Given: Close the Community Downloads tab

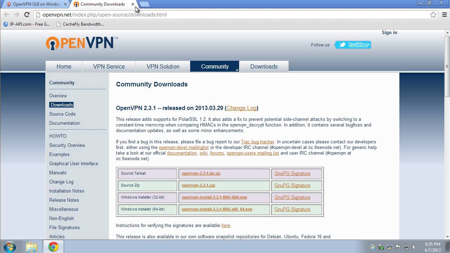Looking at the screenshot, I should coord(133,4).
